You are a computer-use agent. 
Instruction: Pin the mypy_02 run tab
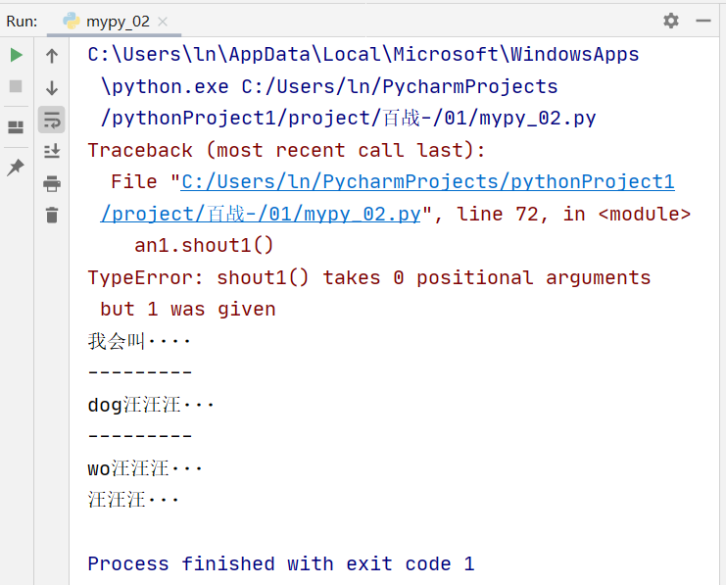tap(16, 168)
